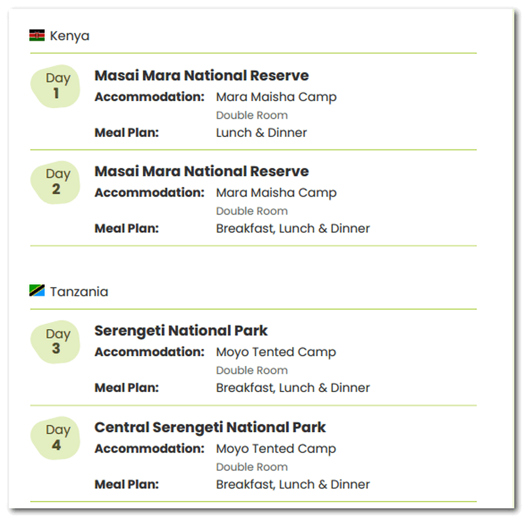This screenshot has width=524, height=518.
Task: Open Day 1 Masai Mara National Reserve title
Action: pos(201,75)
